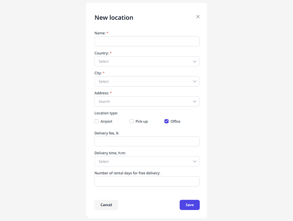The image size is (293, 221).
Task: Save the new location
Action: [x=190, y=205]
